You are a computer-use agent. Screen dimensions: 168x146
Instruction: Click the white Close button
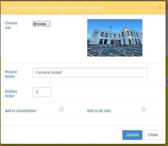(x=153, y=135)
